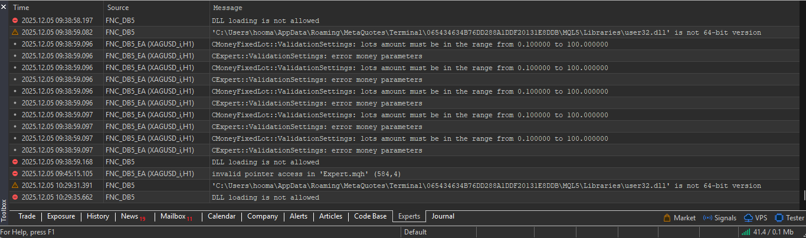Viewport: 806px width, 238px height.
Task: Go to the News tab
Action: click(130, 216)
